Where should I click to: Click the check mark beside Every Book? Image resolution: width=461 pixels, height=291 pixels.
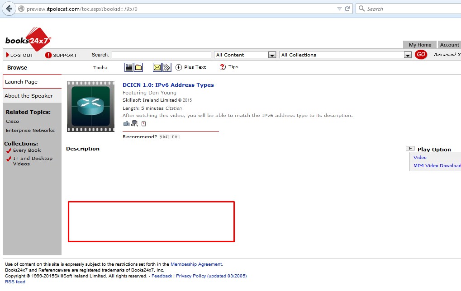(9, 151)
